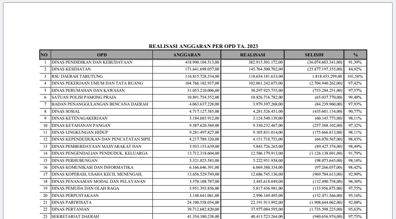Select the 101,56% percentage cell
396x219 pixels.
coord(355,76)
